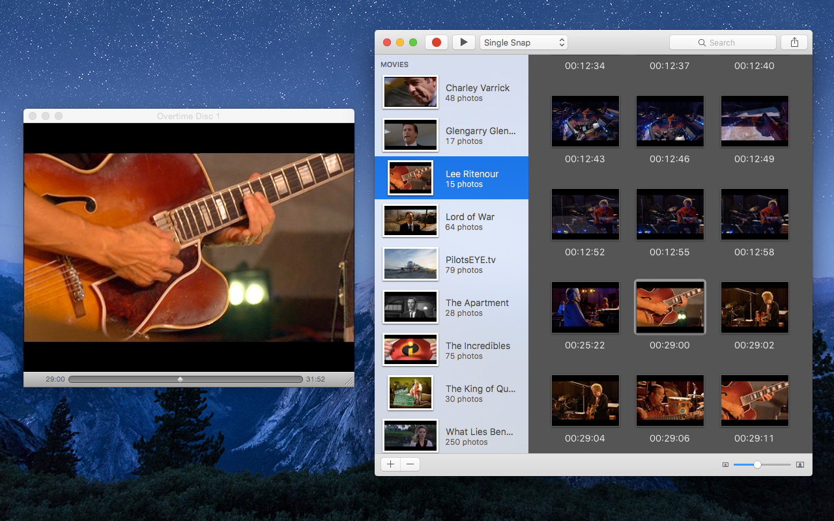Click the Overtime Disc 1 playback progress bar

pyautogui.click(x=186, y=379)
